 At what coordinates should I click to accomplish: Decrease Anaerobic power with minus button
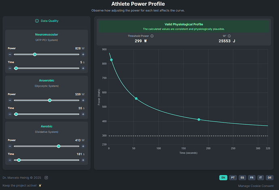click(x=10, y=100)
